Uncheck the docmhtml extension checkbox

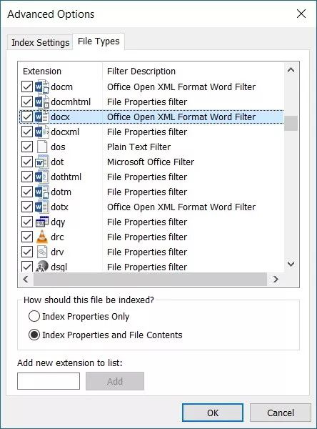tap(27, 102)
